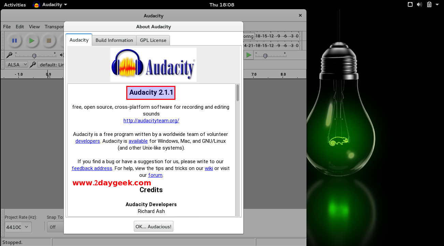Click the microphone icon next to ALSA host
The height and width of the screenshot is (246, 444).
pyautogui.click(x=33, y=65)
